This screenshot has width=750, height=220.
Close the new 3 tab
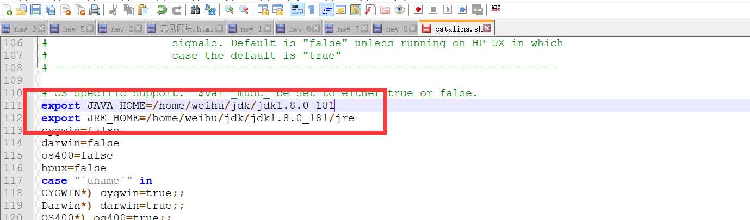pyautogui.click(x=41, y=29)
